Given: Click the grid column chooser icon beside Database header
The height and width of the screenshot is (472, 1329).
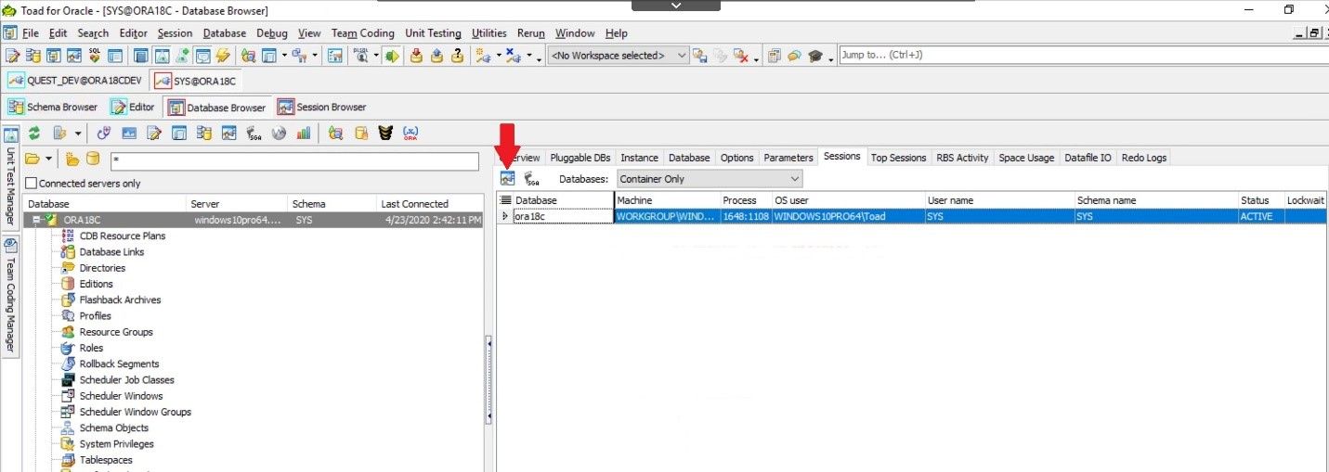Looking at the screenshot, I should pos(505,199).
